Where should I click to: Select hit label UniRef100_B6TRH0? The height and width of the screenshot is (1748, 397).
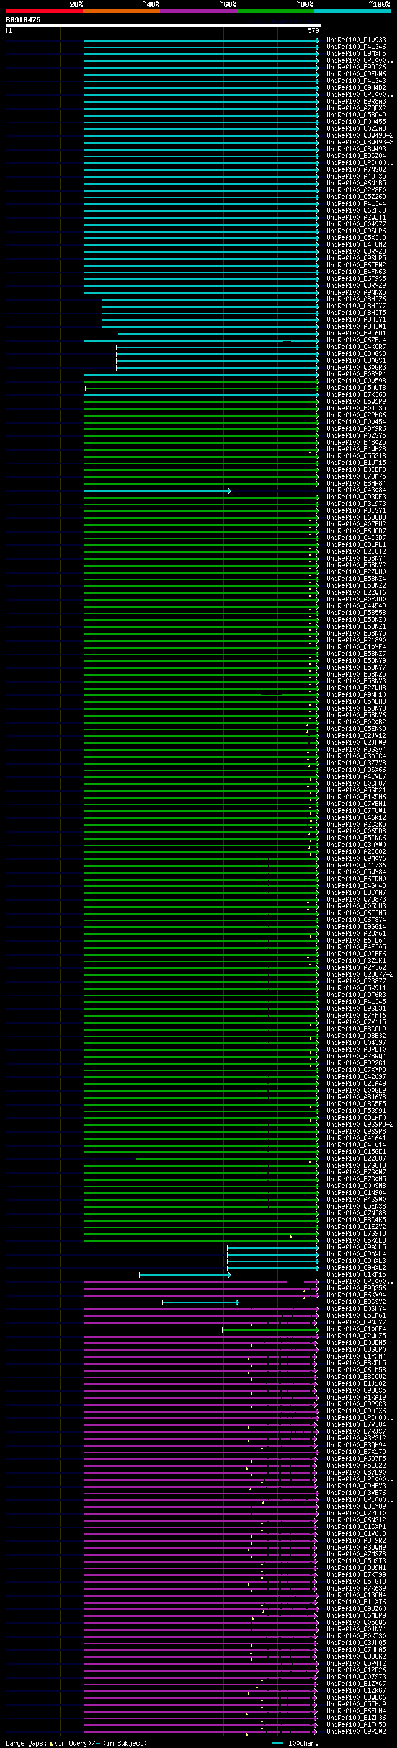coord(356,879)
